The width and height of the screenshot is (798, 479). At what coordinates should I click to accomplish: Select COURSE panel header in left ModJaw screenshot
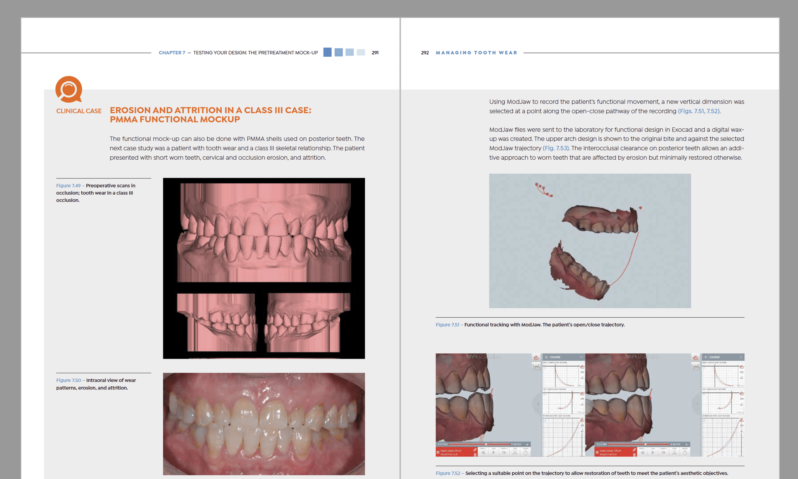[x=555, y=357]
